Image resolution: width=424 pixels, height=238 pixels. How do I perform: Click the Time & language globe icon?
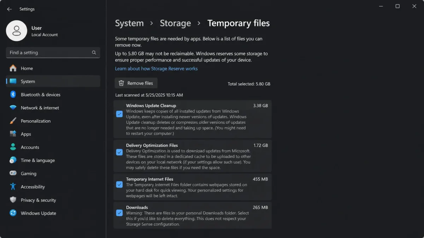click(x=13, y=160)
